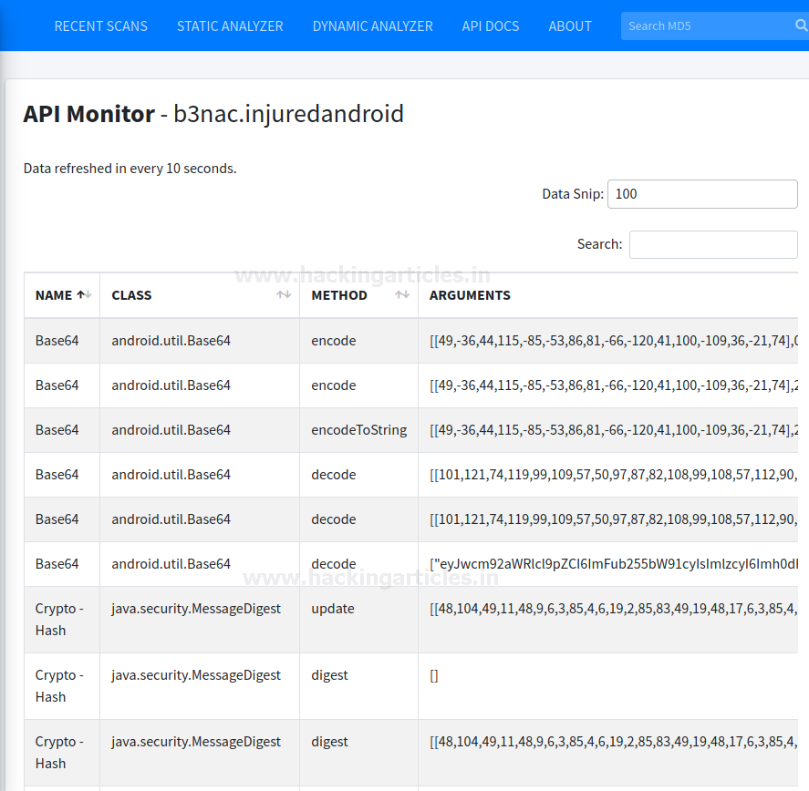Click the Data Snip input box
The image size is (809, 791).
click(x=702, y=194)
